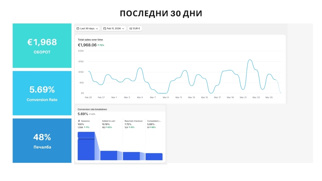The width and height of the screenshot is (322, 181).
Task: Open the Last 30 days date range dropdown
Action: click(87, 29)
